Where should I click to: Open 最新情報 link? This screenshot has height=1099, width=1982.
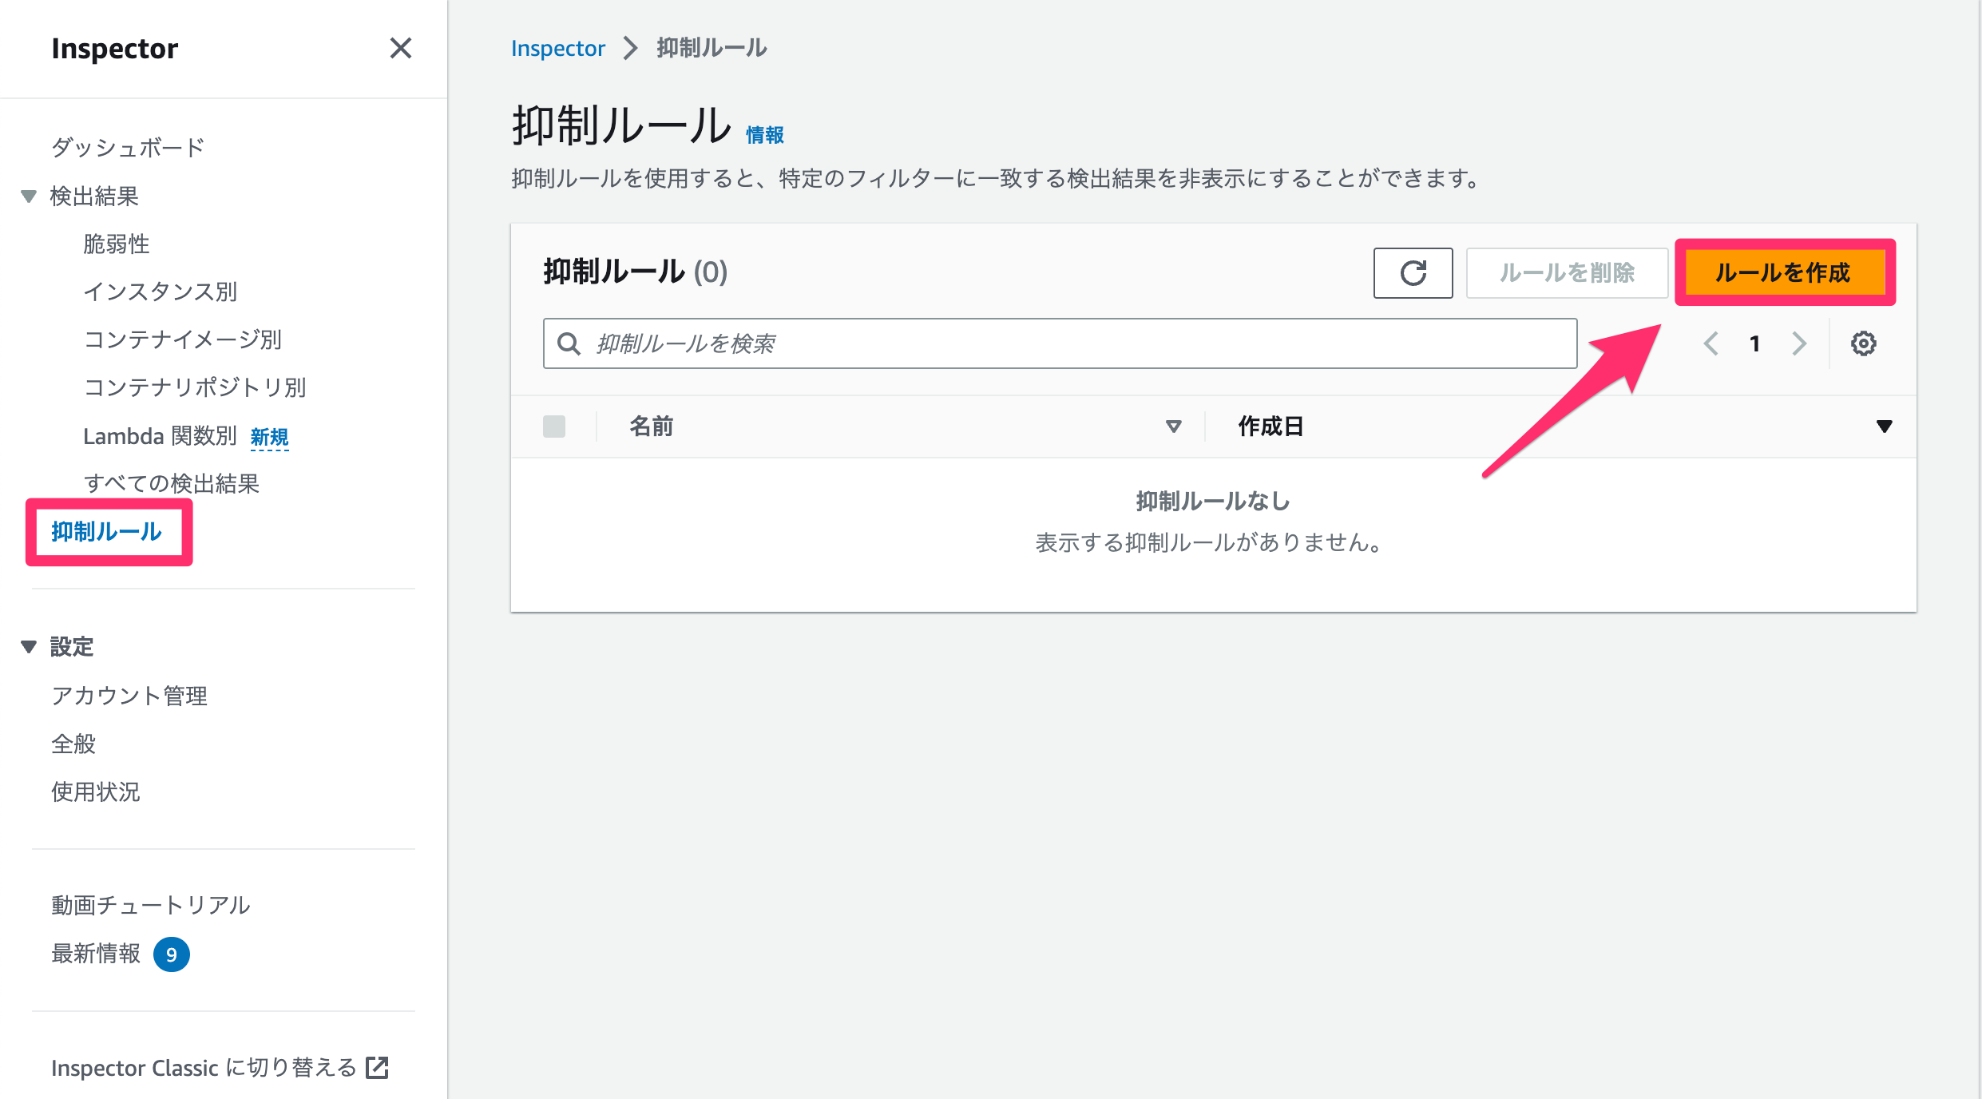96,954
